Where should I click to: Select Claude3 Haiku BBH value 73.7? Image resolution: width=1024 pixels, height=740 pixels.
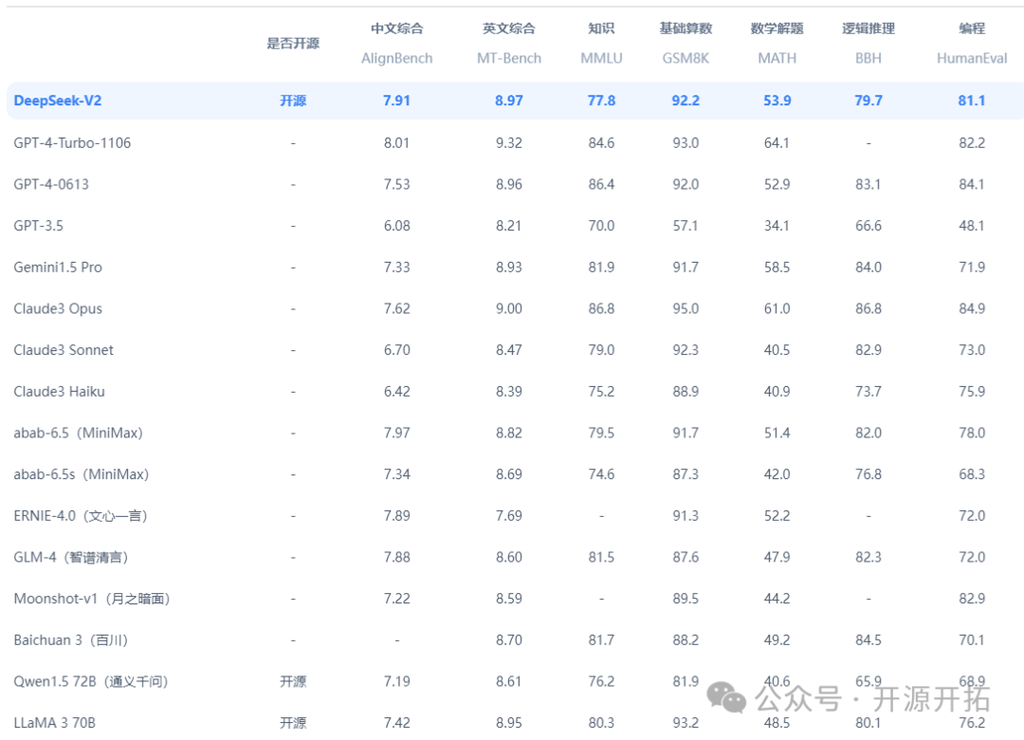point(869,392)
